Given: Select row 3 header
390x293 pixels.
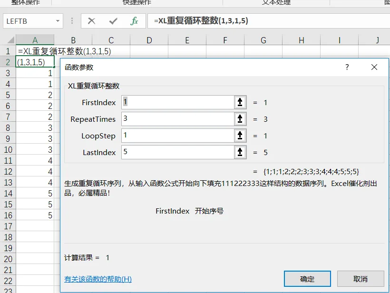Looking at the screenshot, I should point(8,73).
